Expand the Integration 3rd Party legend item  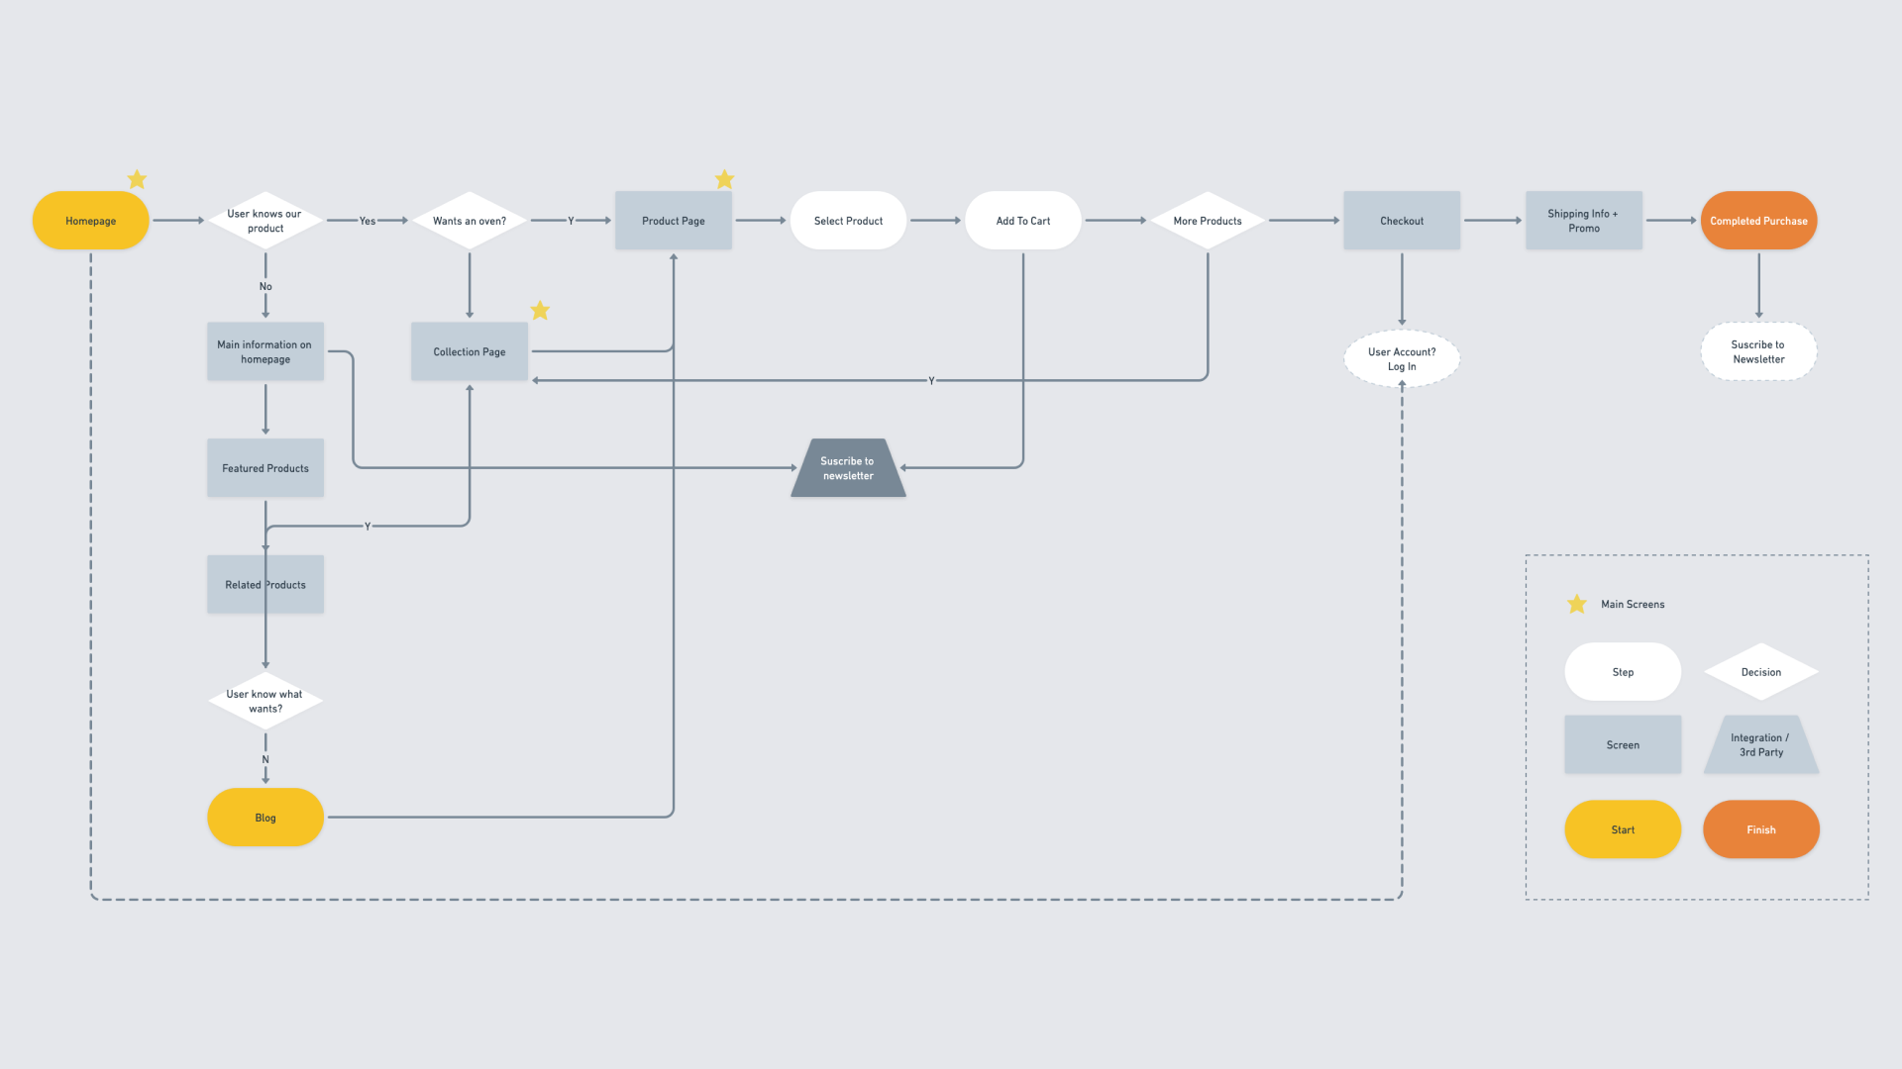[1761, 745]
